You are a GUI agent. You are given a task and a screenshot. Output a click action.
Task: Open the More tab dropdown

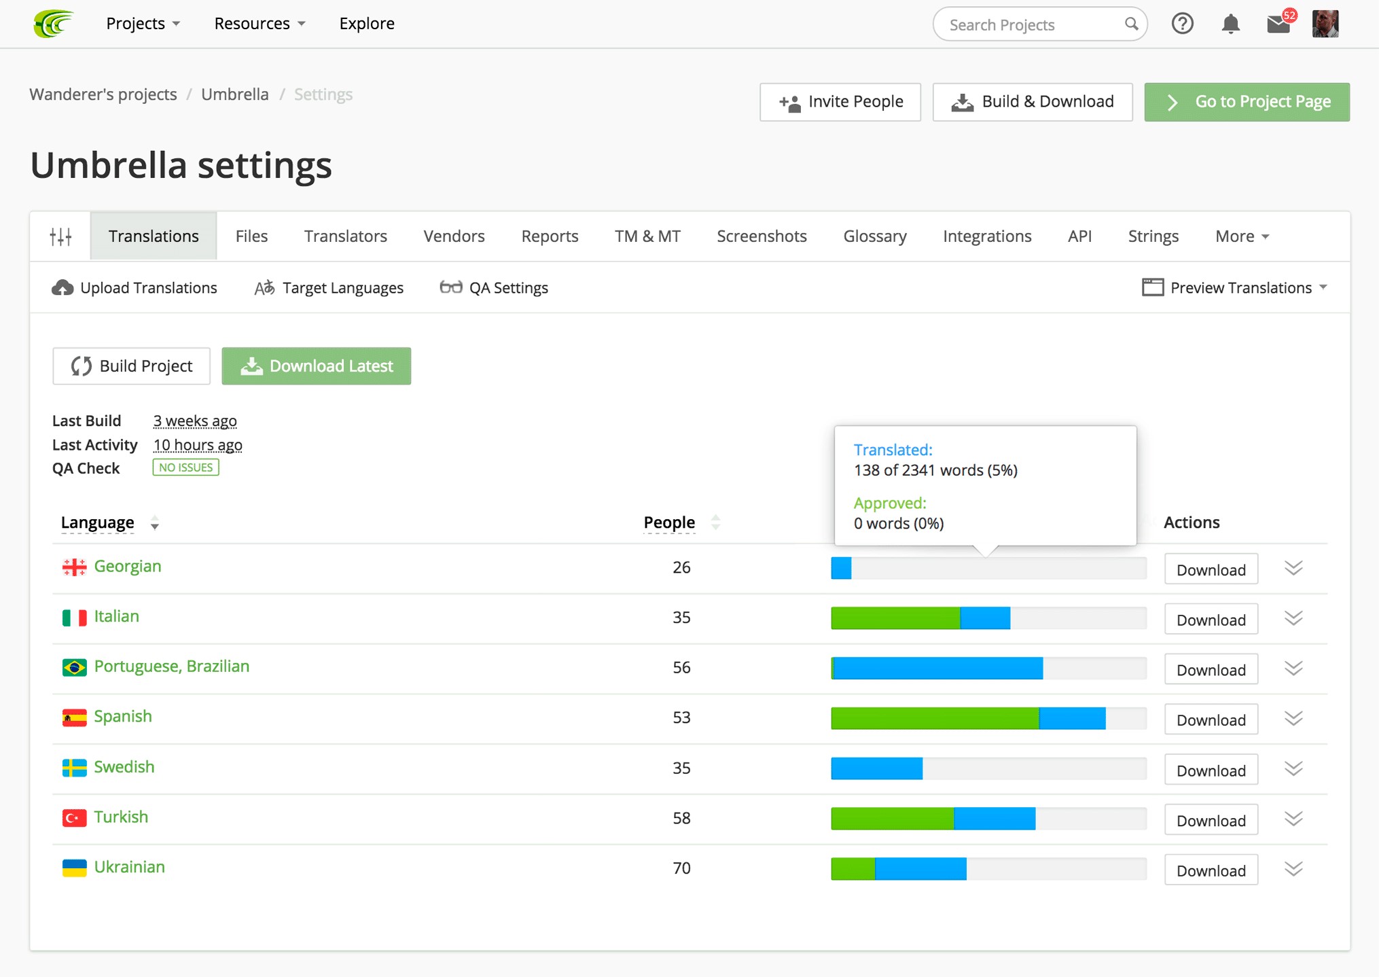coord(1242,236)
